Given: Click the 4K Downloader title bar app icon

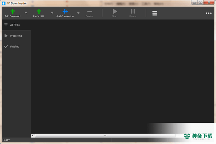Looking at the screenshot, I should pyautogui.click(x=4, y=3).
